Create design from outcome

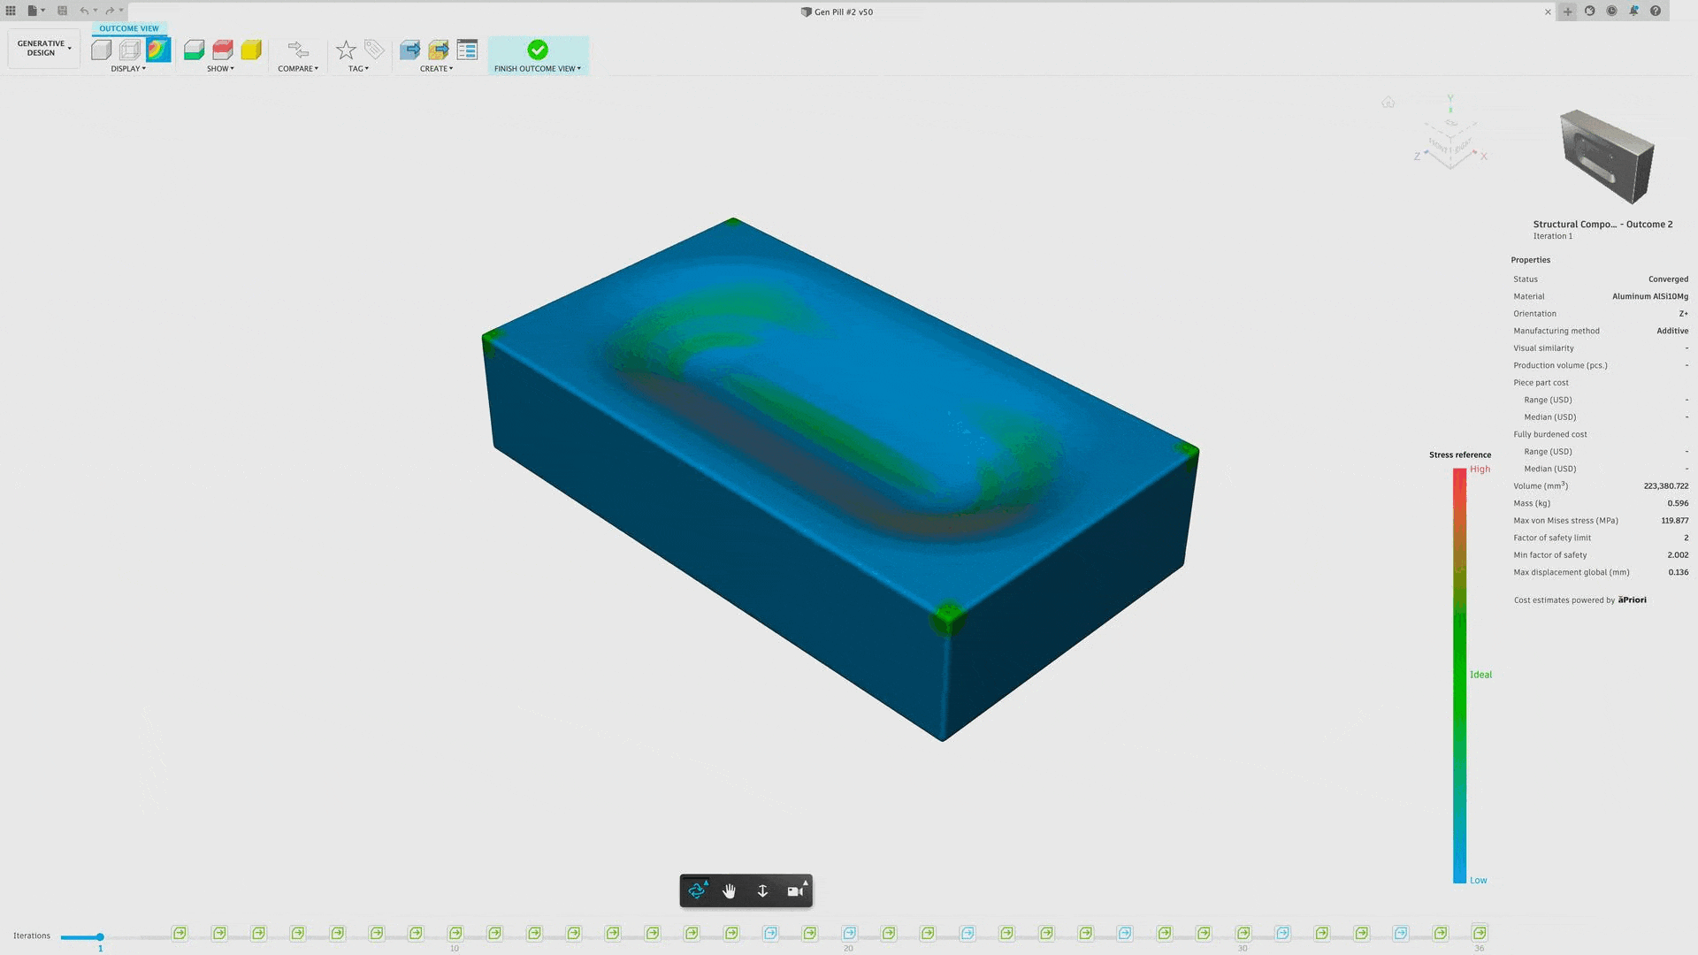point(409,50)
